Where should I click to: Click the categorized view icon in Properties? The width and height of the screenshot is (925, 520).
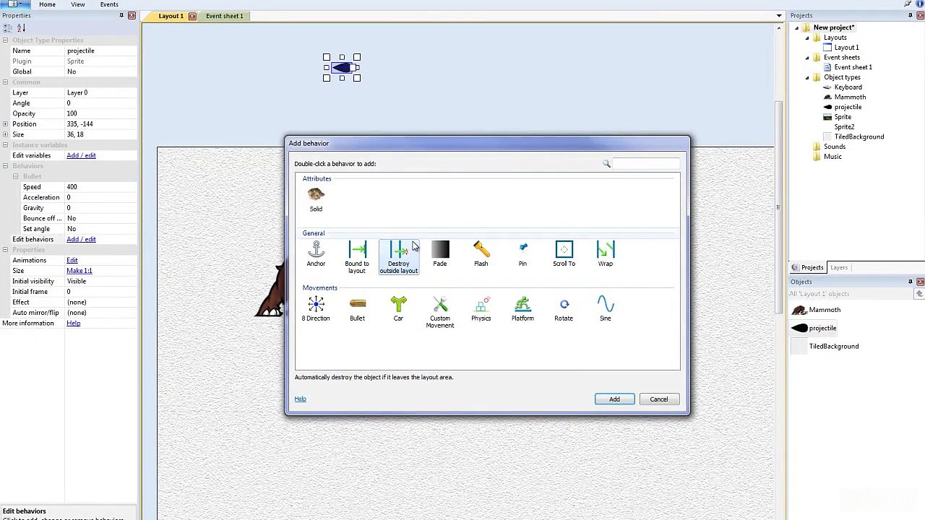(x=6, y=28)
